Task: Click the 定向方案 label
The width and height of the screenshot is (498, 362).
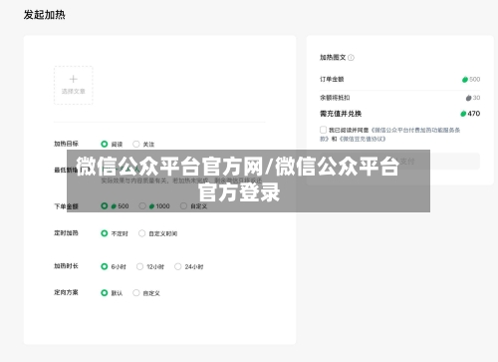Action: click(x=66, y=292)
